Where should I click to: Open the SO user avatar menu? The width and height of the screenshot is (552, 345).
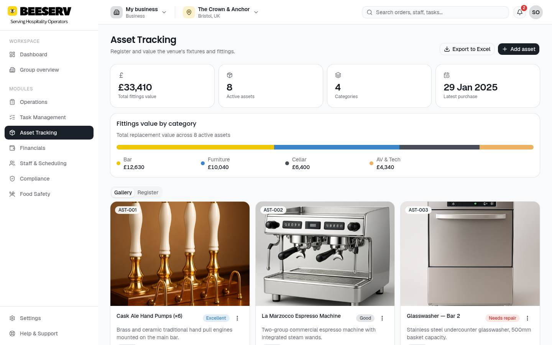coord(536,12)
